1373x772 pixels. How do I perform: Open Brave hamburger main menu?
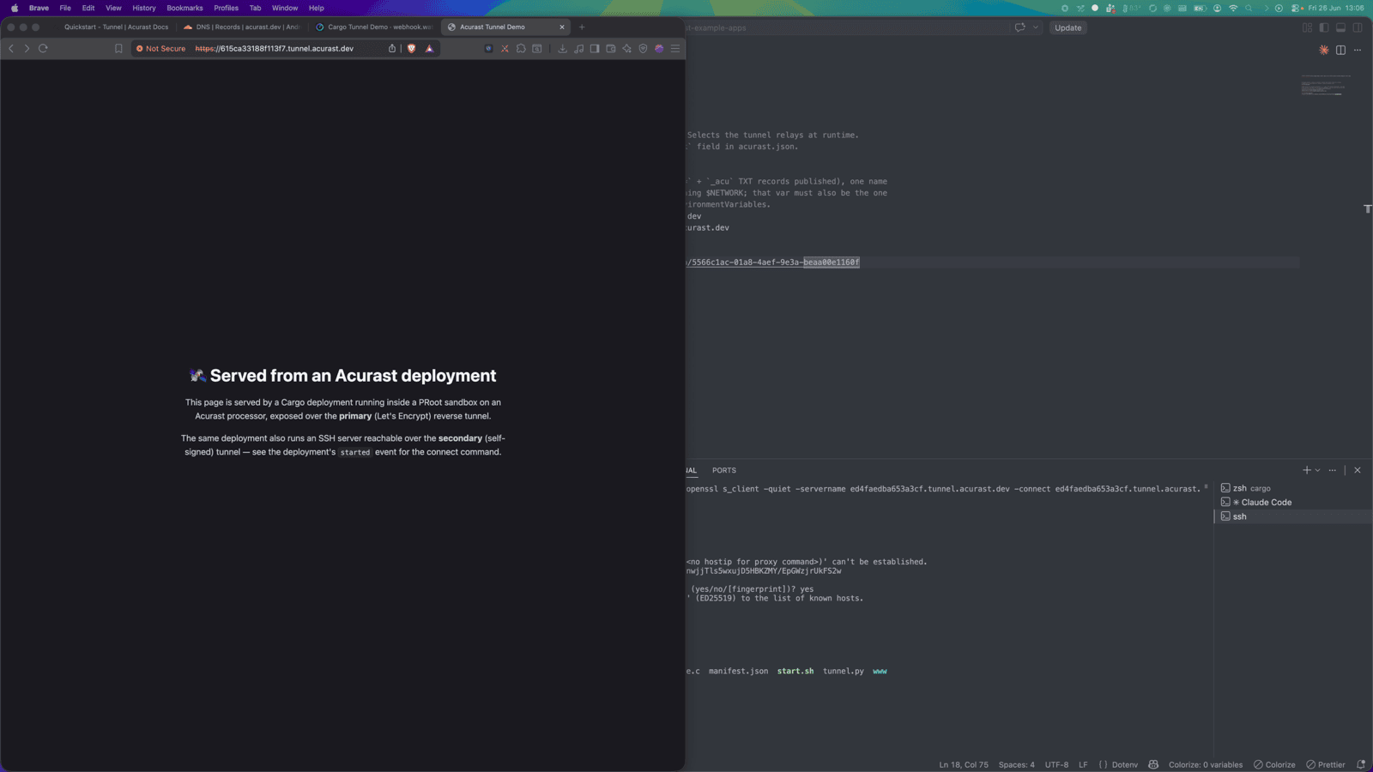coord(675,49)
